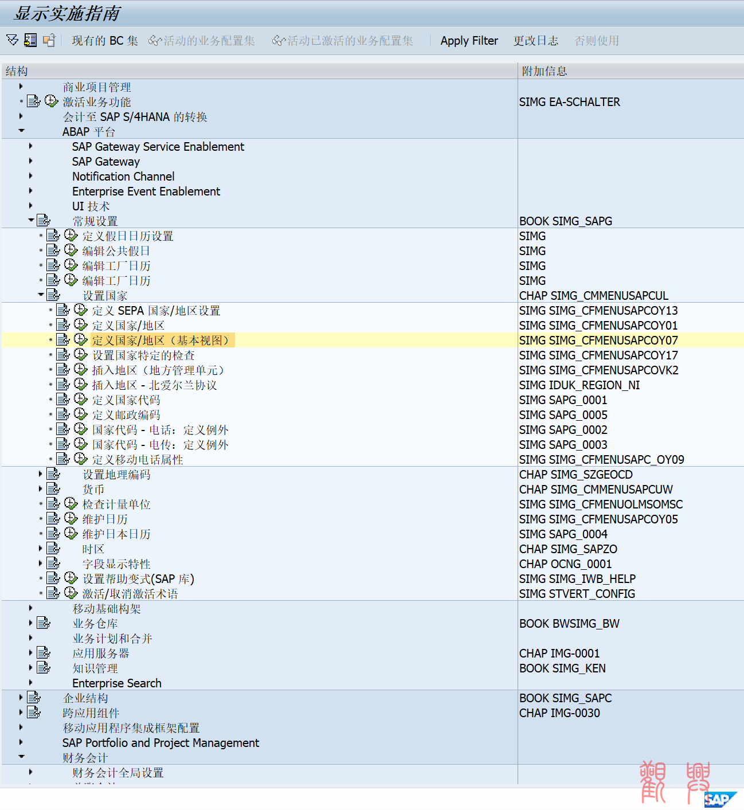The width and height of the screenshot is (744, 810).
Task: Execute activity icon for 检查计量单位
Action: pyautogui.click(x=71, y=504)
